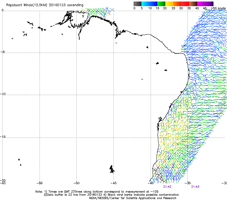Click the orange 25-30 knots legend swatch
This screenshot has height=200, width=227.
[177, 4]
